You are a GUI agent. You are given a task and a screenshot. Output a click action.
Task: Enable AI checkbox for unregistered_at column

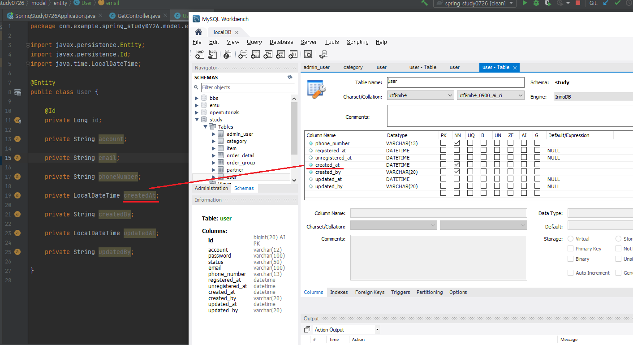click(524, 157)
